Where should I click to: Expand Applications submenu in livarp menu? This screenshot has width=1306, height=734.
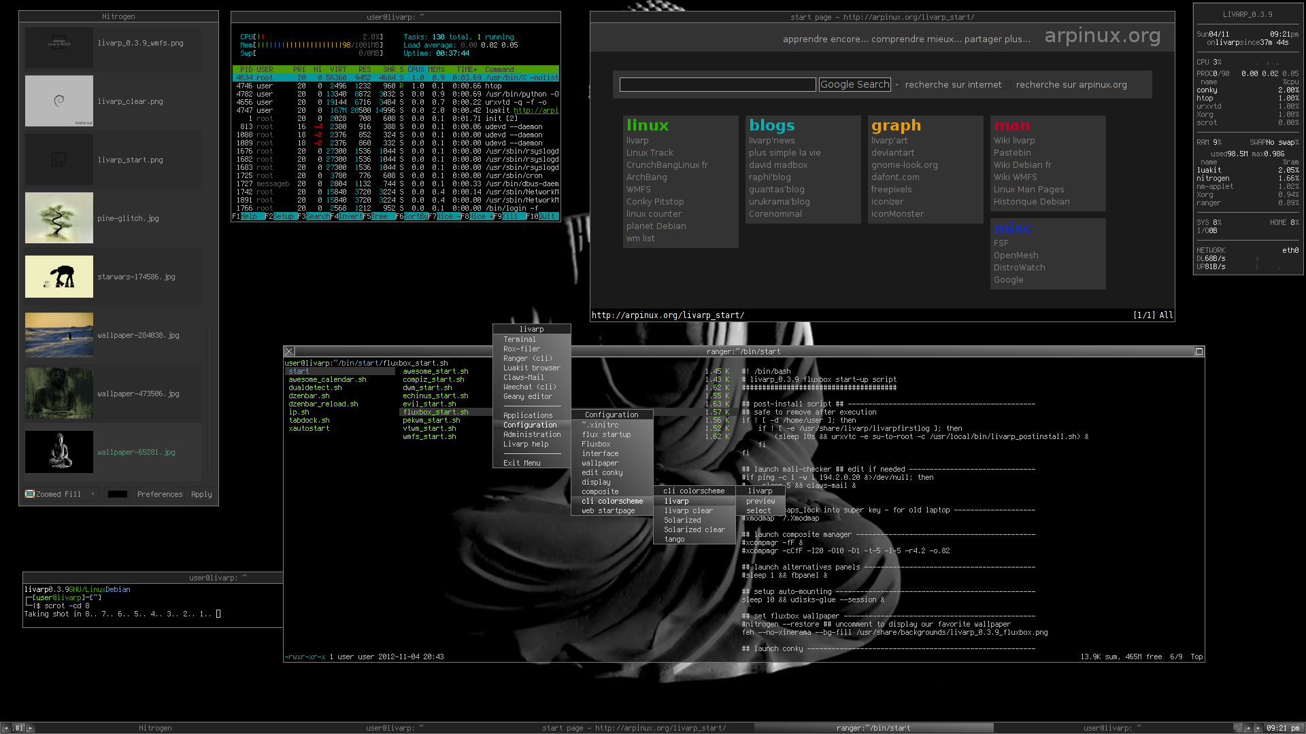click(532, 415)
